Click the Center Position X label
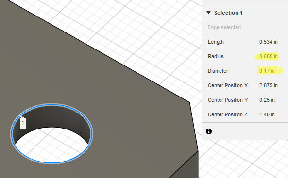288x178 pixels. click(x=228, y=85)
